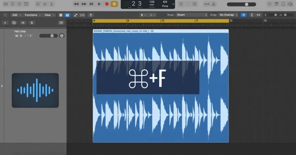Toggle the Tuner button
296x155 pixels.
188,4
